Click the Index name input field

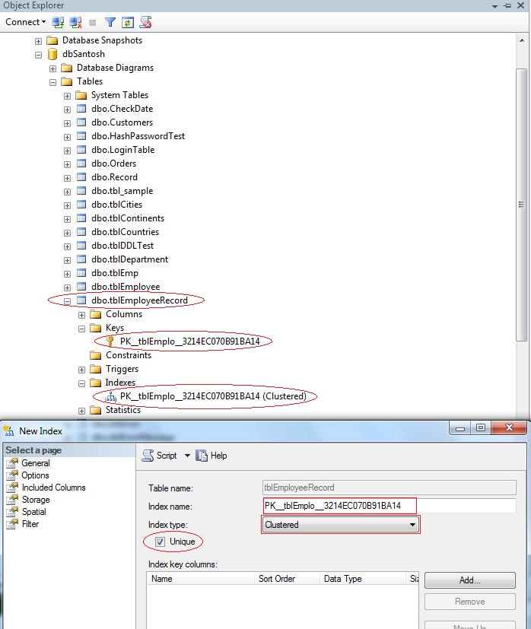tap(390, 506)
